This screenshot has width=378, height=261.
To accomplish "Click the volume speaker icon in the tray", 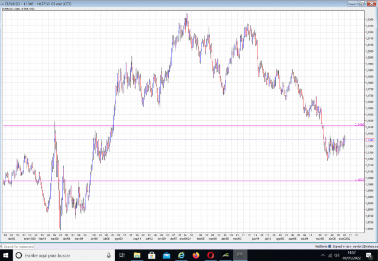I will [x=337, y=256].
